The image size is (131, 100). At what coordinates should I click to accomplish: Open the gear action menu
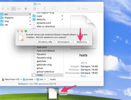click(x=27, y=9)
